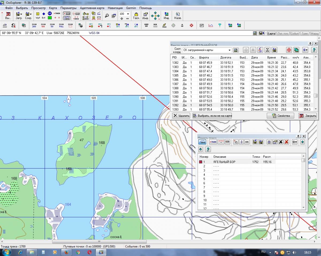This screenshot has width=321, height=256.
Task: Open the 'Навигация' menu
Action: coord(115,8)
